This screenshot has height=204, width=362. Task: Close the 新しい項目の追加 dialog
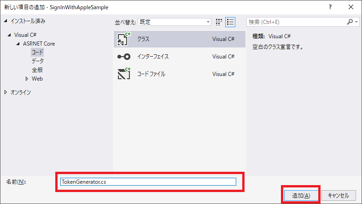[351, 7]
